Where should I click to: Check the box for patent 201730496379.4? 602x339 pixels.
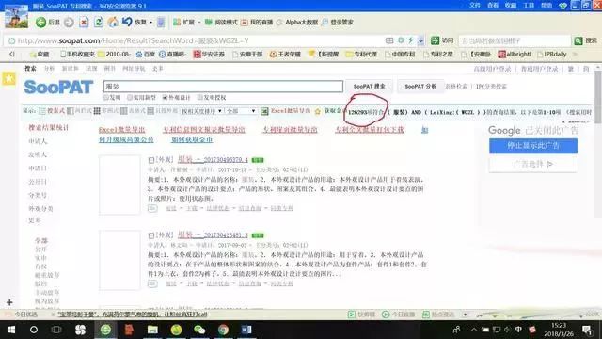click(151, 160)
